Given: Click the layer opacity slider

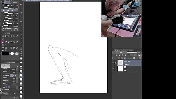Looking at the screenshot, I should 132,53.
